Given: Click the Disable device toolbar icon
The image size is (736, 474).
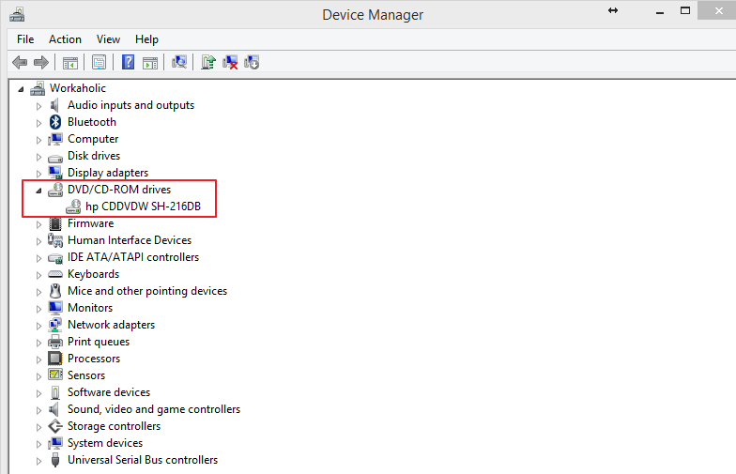Looking at the screenshot, I should (252, 62).
